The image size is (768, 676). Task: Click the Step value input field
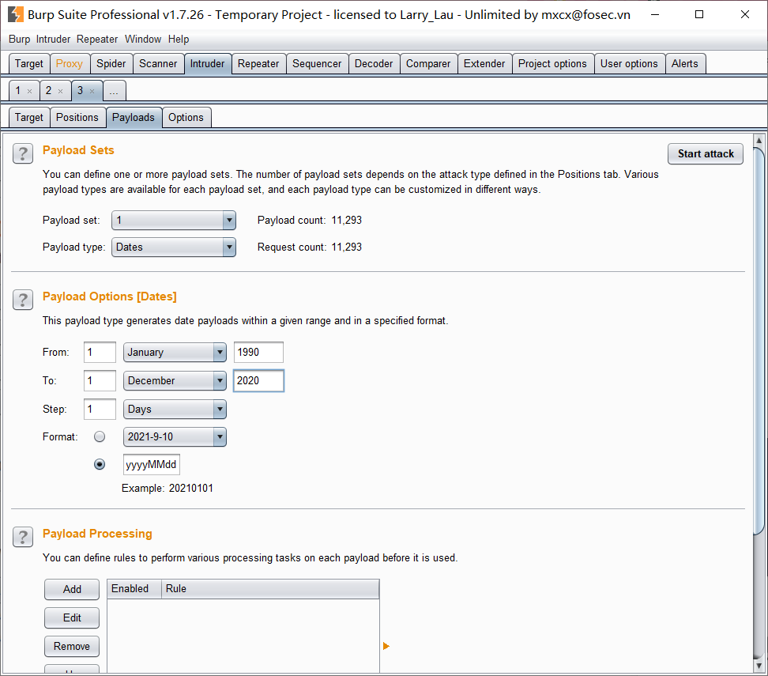100,409
